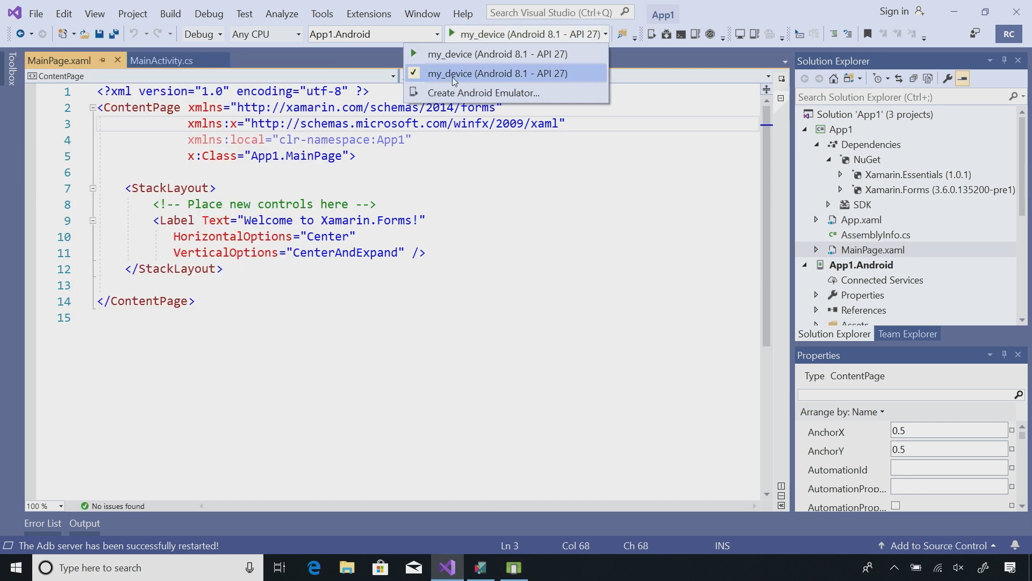Screen dimensions: 1032x581
Task: Toggle the AutomationProperties checkbox in Properties
Action: pos(895,506)
